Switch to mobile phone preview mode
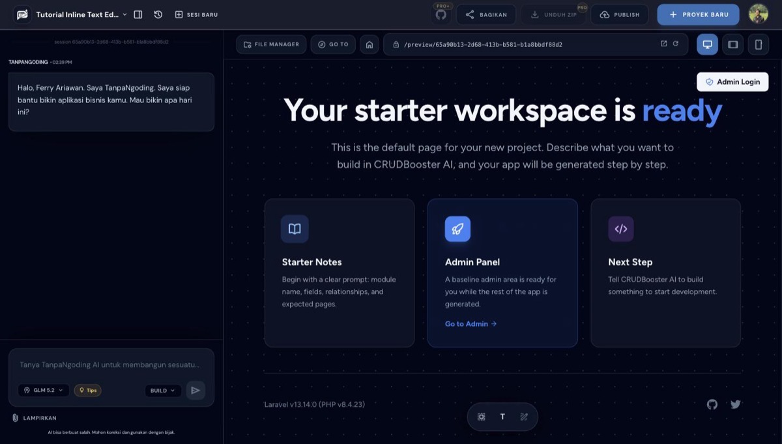Image resolution: width=782 pixels, height=444 pixels. pyautogui.click(x=758, y=44)
